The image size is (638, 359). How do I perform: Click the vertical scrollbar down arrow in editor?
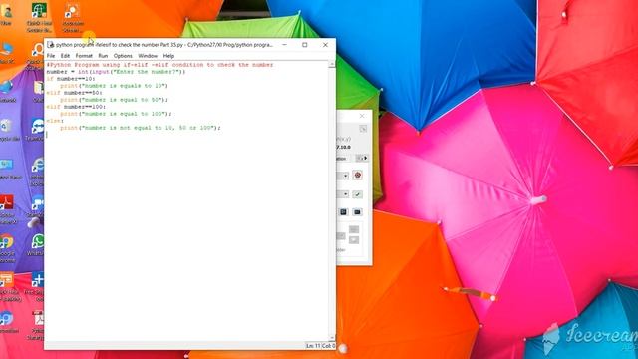click(332, 338)
